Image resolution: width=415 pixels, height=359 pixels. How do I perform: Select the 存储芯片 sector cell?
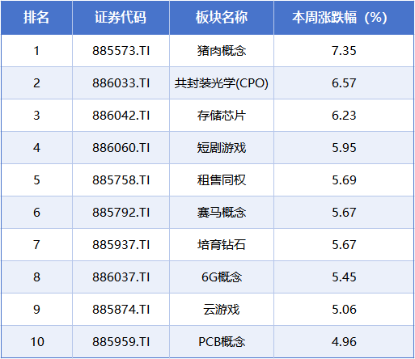click(x=222, y=116)
